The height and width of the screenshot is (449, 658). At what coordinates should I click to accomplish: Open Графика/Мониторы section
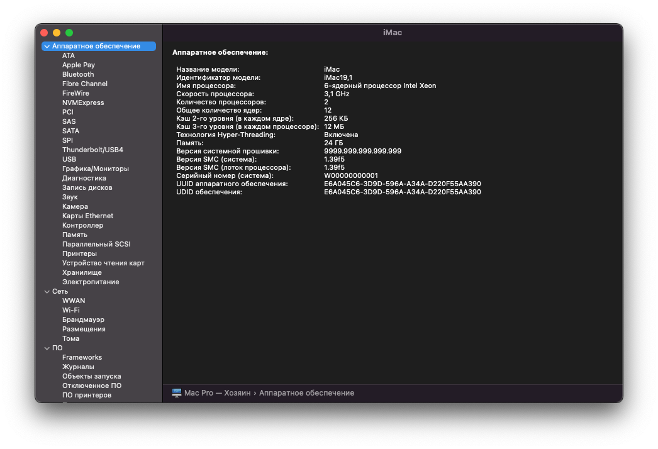pos(96,169)
